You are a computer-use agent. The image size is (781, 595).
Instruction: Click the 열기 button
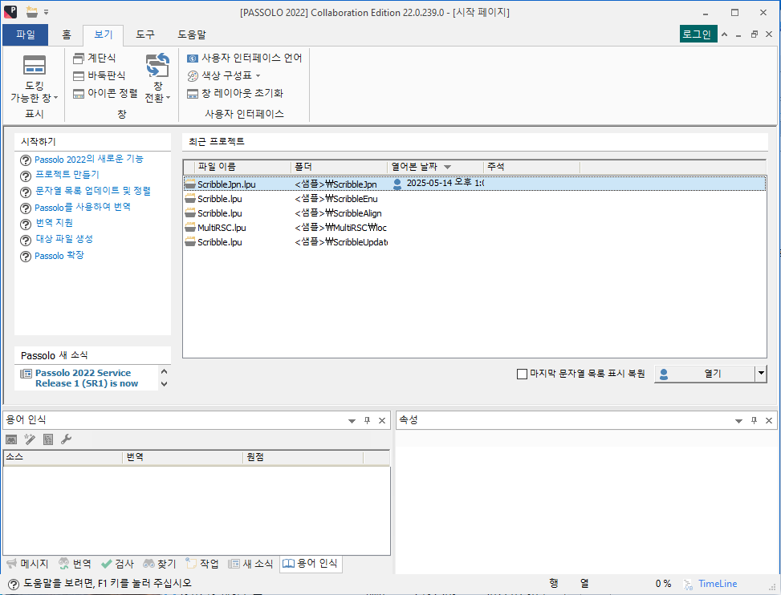pos(706,374)
